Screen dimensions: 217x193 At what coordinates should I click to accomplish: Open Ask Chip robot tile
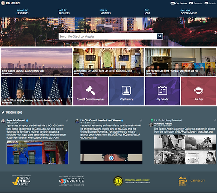coord(199,91)
